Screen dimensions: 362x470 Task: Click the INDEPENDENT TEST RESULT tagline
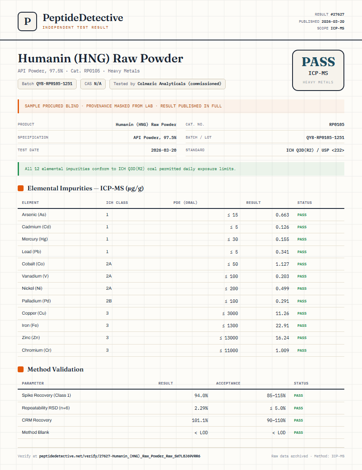75,27
